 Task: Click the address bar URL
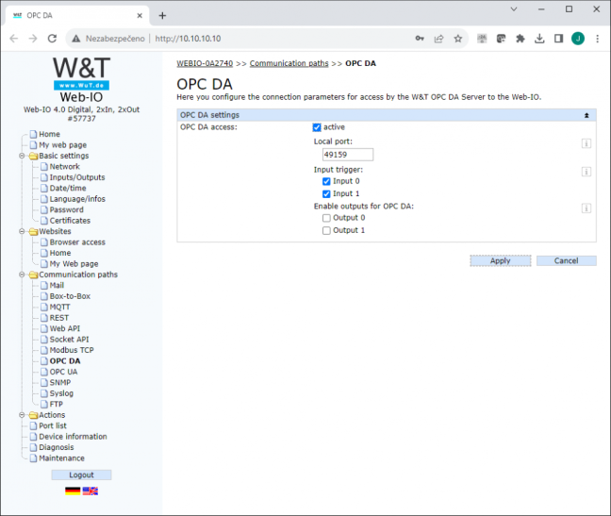tap(188, 39)
